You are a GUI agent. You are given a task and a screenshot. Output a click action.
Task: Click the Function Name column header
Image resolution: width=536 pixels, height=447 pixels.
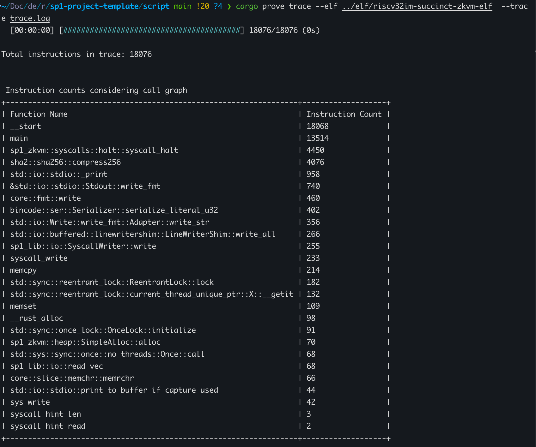click(39, 114)
